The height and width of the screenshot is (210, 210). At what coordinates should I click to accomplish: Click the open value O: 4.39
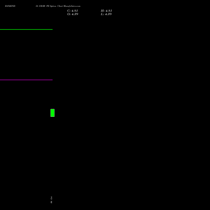73,14
